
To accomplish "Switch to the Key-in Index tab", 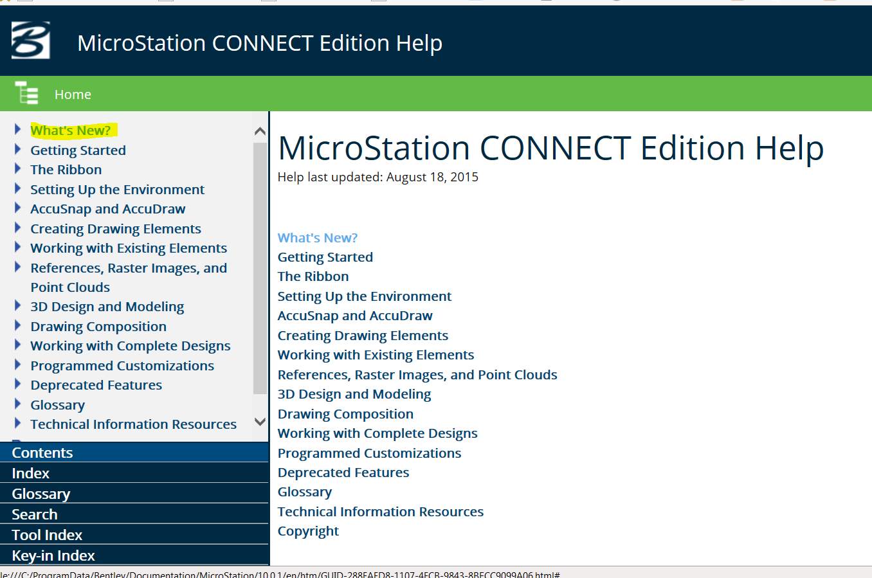I will click(x=134, y=555).
